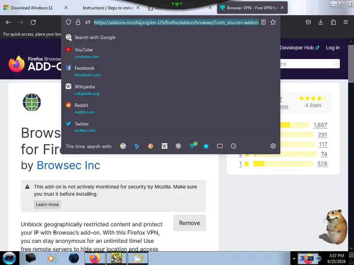Viewport: 354px width, 265px height.
Task: Choose the Wikipedia suggestion
Action: tap(171, 90)
